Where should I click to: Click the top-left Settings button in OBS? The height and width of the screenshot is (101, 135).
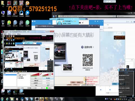click(36, 78)
